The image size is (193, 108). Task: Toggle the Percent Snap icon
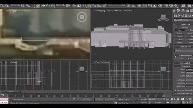click(94, 6)
